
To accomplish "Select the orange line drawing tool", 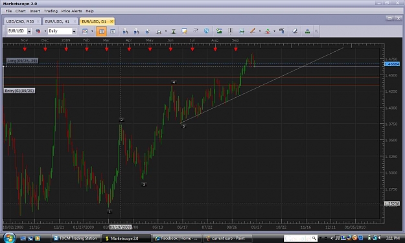I will point(253,31).
